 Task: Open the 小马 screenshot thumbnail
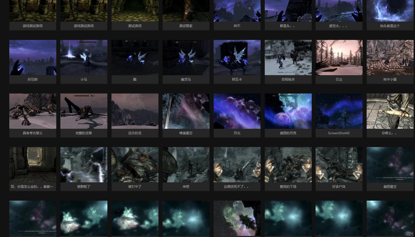click(x=84, y=57)
